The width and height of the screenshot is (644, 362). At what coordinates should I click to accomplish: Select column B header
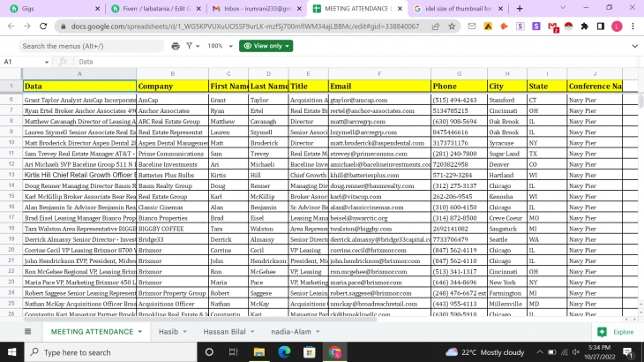click(x=173, y=73)
